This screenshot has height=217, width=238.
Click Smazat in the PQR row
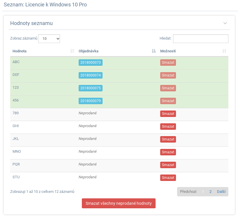click(168, 165)
